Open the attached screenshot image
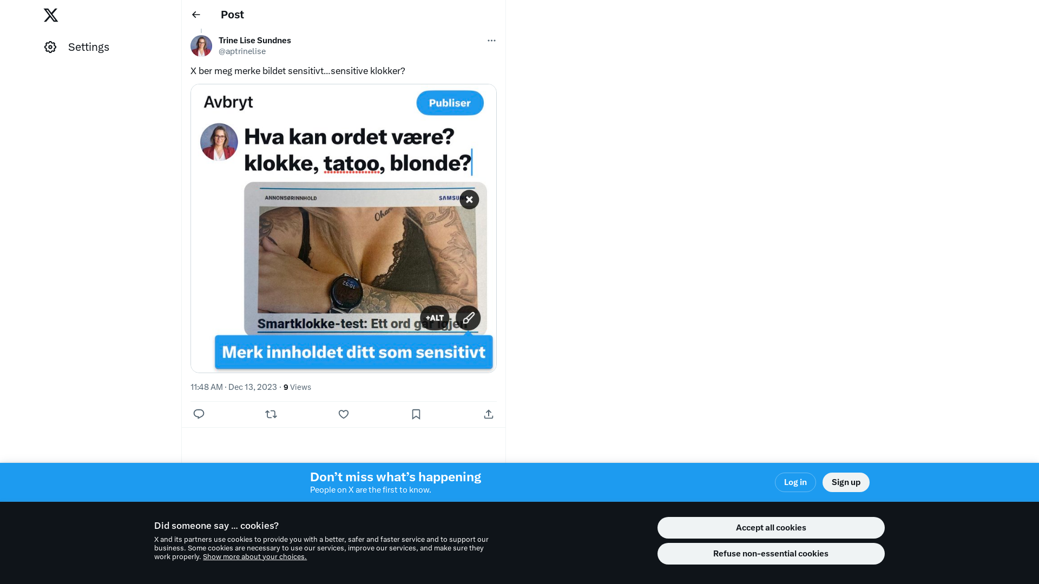Viewport: 1039px width, 584px height. (344, 228)
